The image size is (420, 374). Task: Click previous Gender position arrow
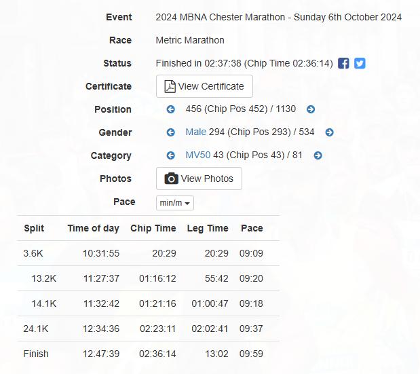click(x=170, y=132)
